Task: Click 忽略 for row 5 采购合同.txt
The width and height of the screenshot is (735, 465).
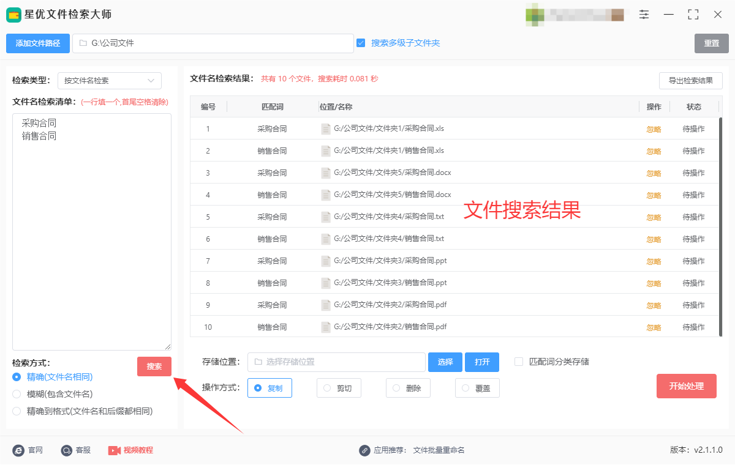Action: [654, 218]
